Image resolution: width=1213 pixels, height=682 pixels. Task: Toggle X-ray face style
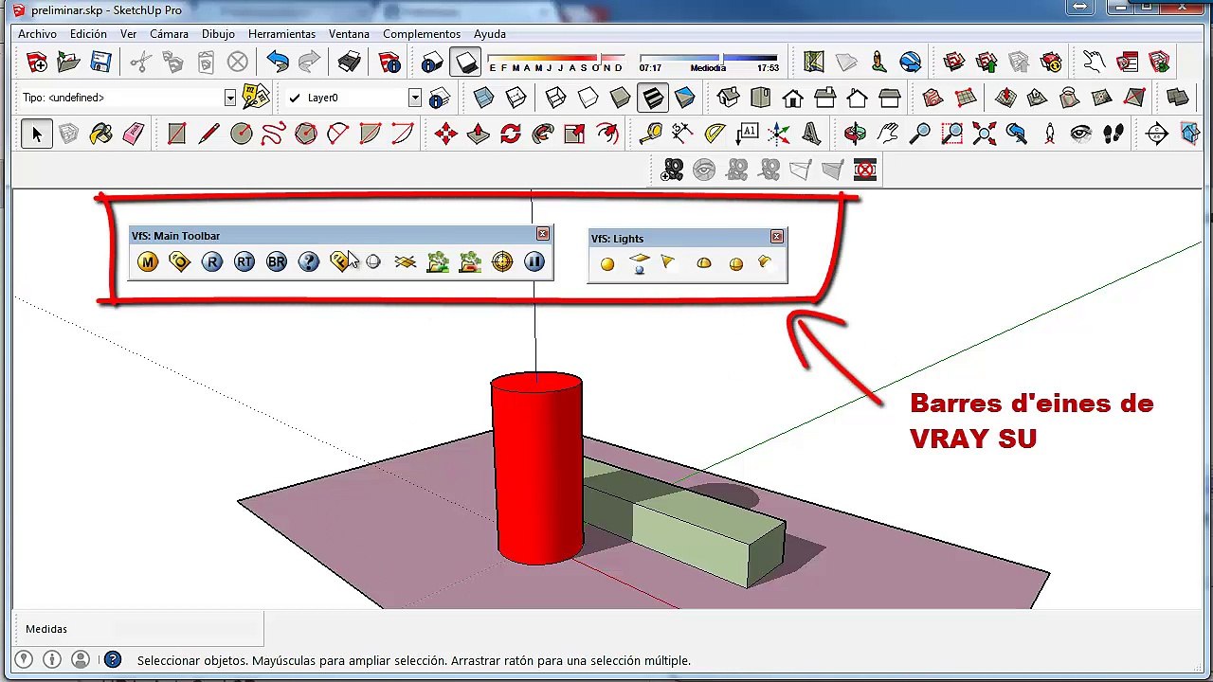coord(483,98)
